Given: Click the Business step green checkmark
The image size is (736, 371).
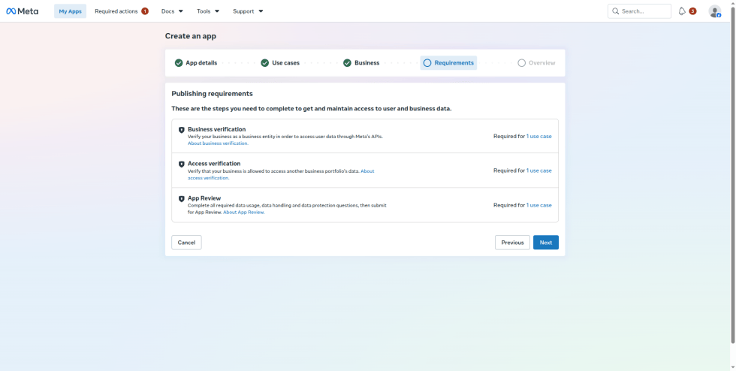Looking at the screenshot, I should point(347,63).
